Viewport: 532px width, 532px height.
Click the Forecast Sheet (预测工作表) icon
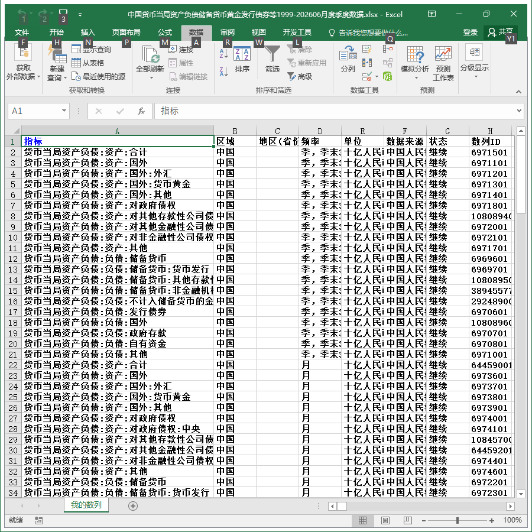point(443,63)
